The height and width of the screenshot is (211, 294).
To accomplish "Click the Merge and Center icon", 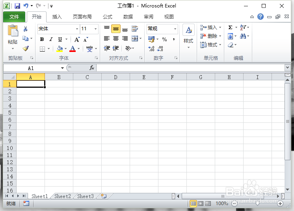I will 135,39.
